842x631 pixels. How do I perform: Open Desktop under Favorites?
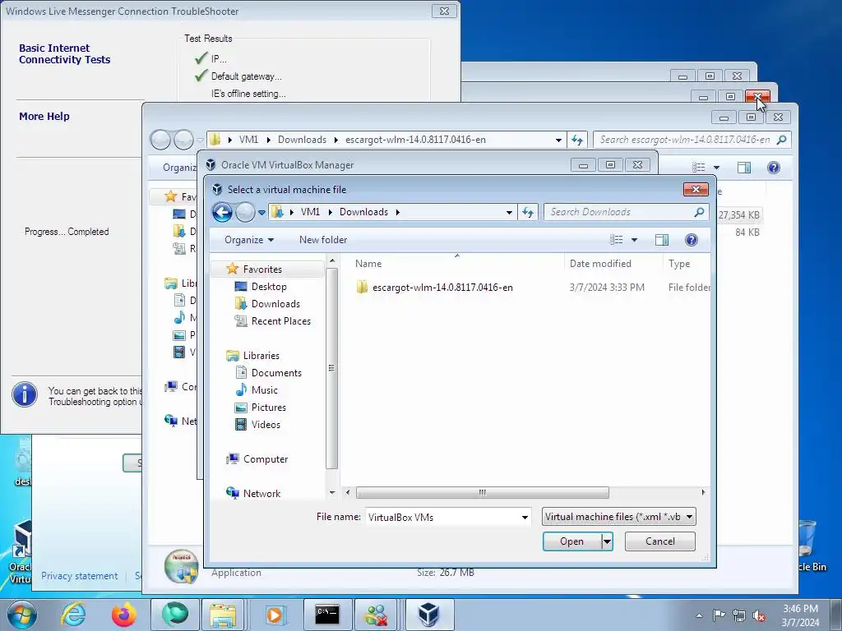click(x=269, y=287)
